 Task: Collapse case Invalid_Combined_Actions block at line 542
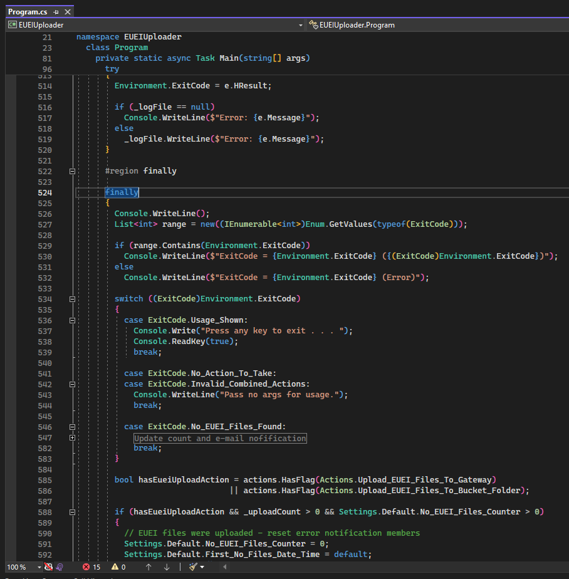click(72, 384)
